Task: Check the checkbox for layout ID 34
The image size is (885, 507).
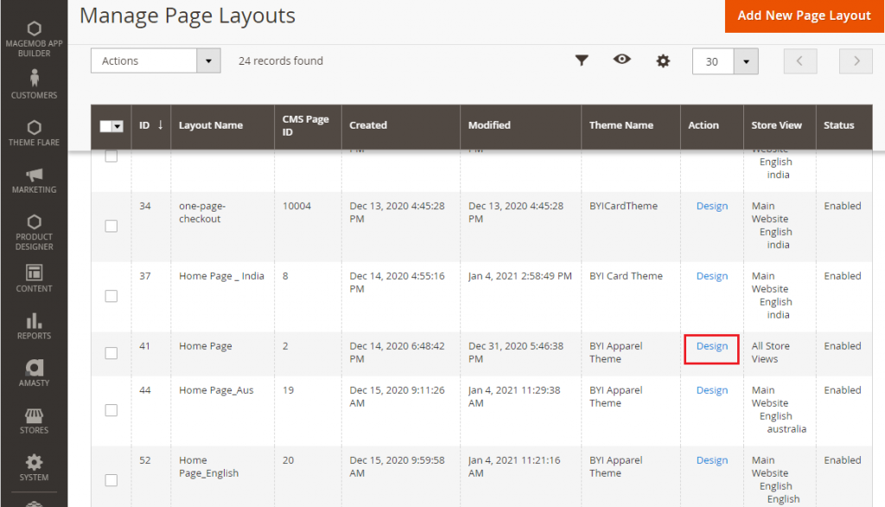Action: [x=111, y=225]
